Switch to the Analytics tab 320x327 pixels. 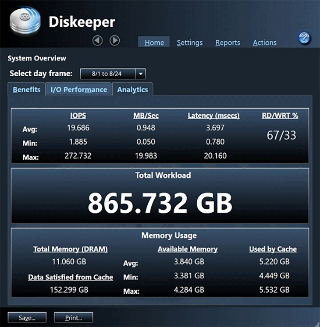[133, 89]
